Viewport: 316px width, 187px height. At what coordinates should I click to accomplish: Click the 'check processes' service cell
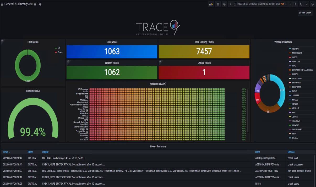pos(296,164)
